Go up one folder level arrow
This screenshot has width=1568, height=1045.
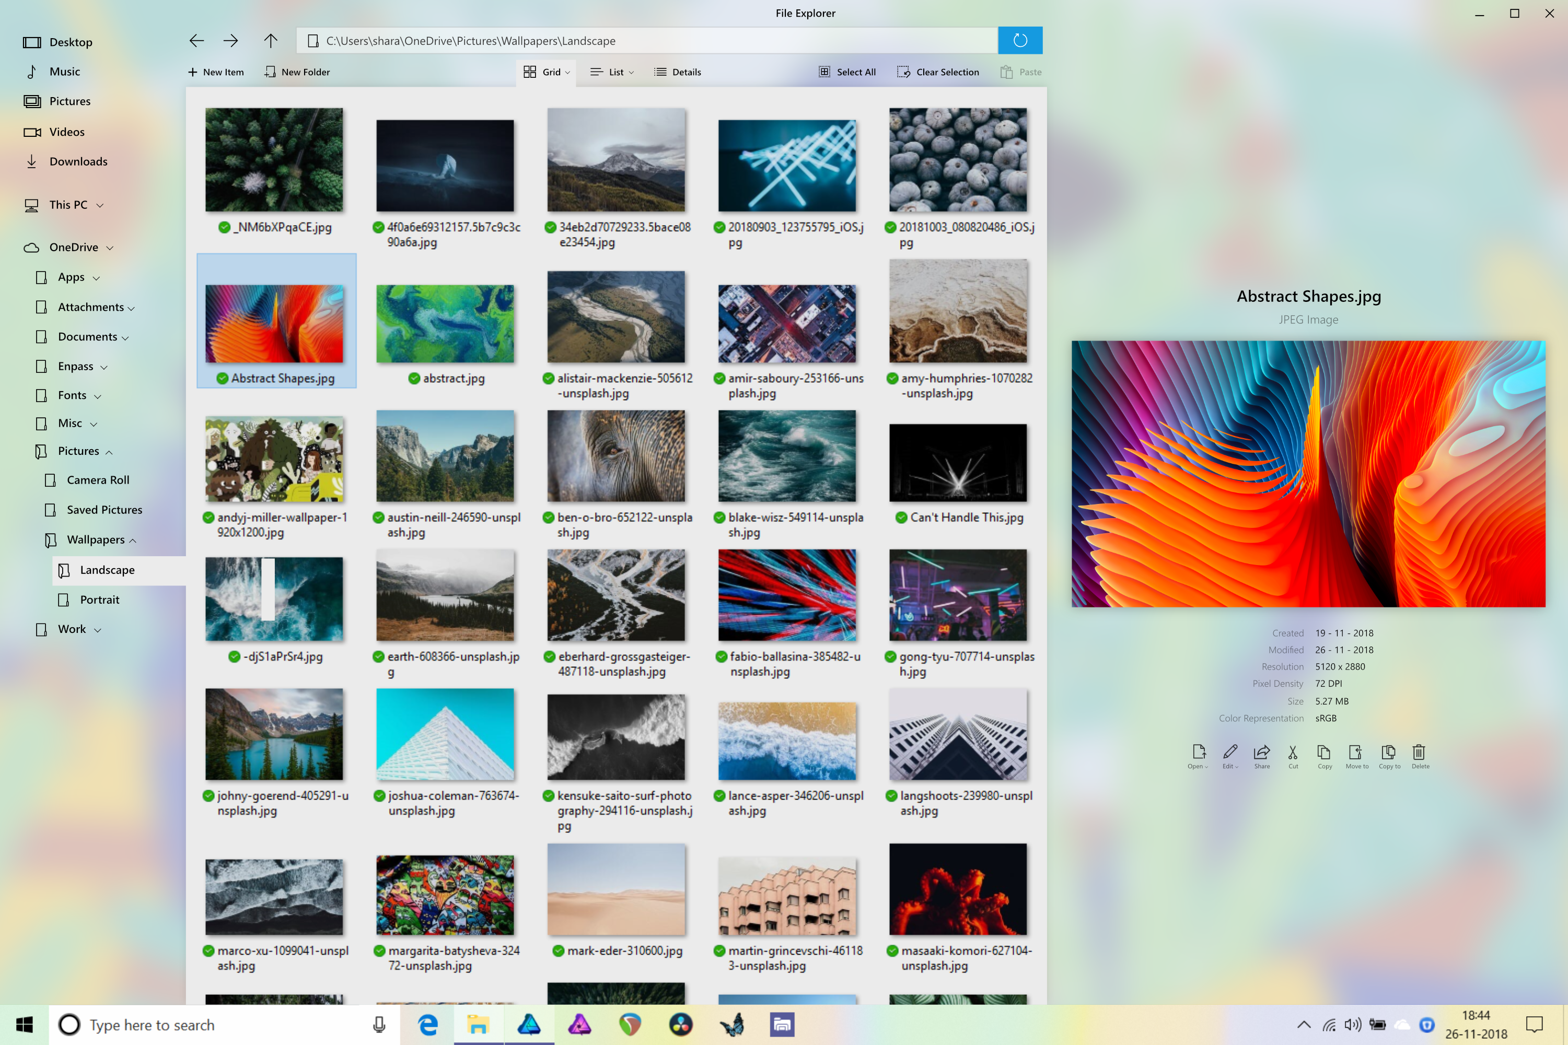(270, 41)
